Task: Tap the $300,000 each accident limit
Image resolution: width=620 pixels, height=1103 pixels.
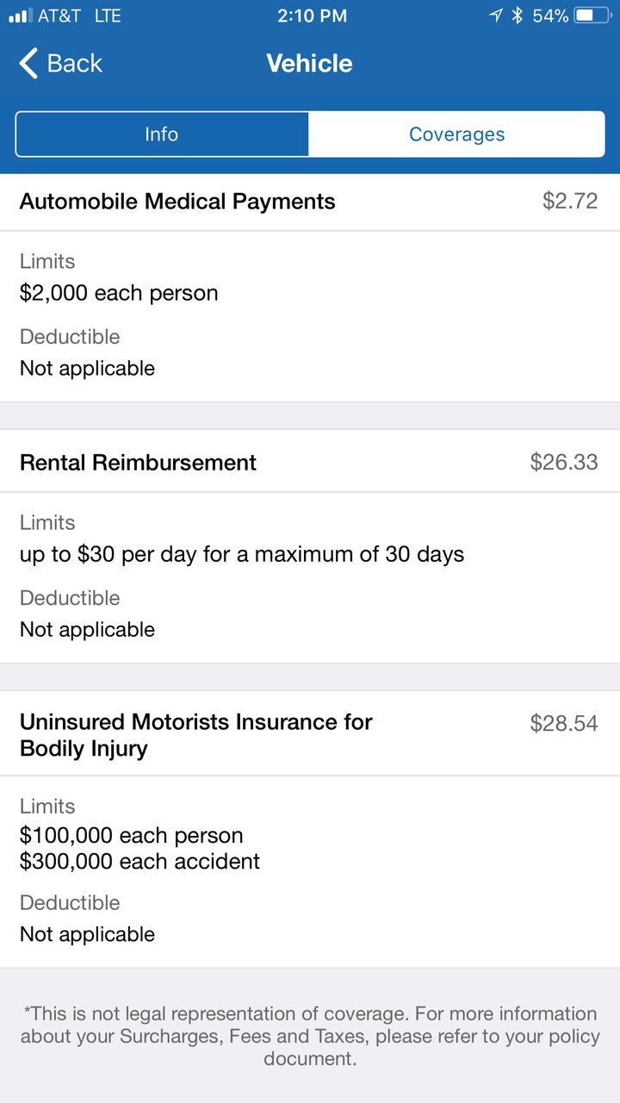Action: pos(139,861)
